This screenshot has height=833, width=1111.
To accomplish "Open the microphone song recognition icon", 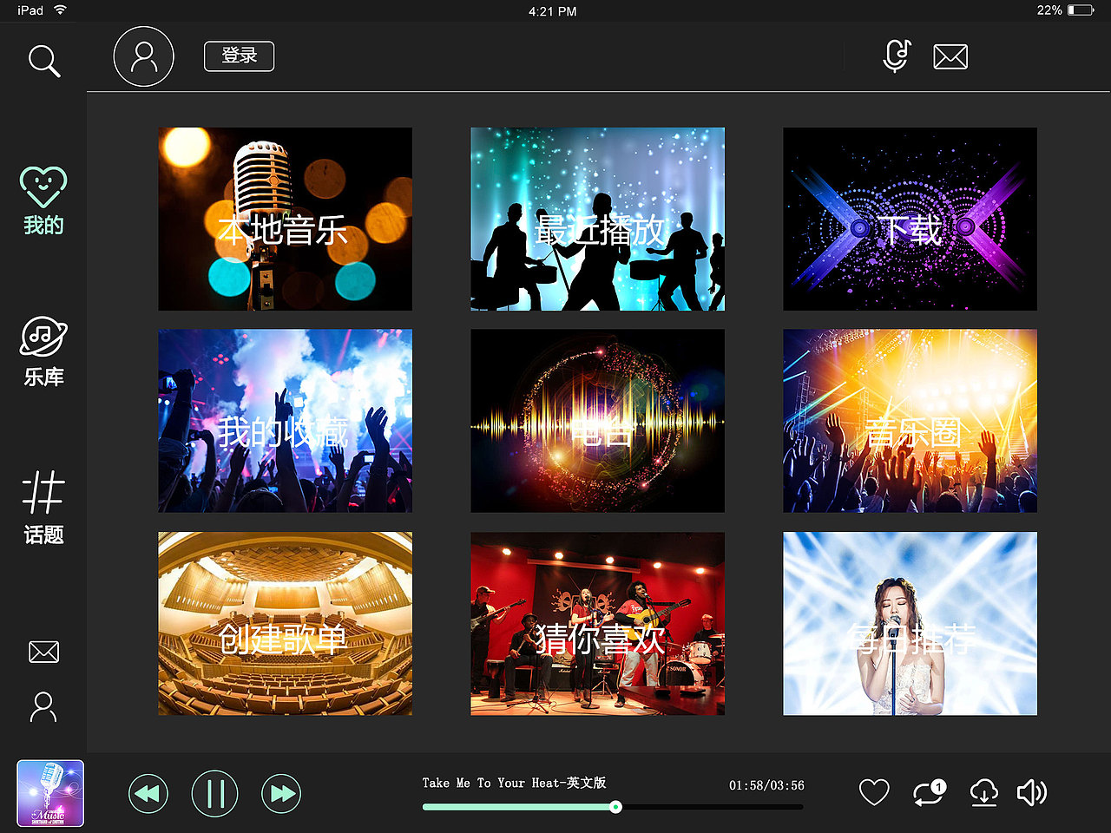I will click(897, 56).
